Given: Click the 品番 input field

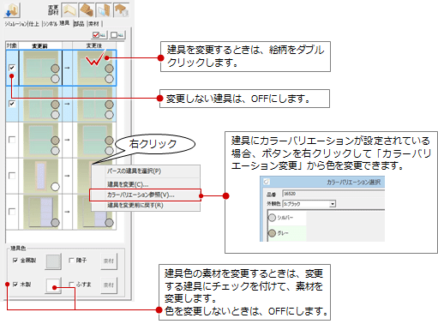Looking at the screenshot, I should click(333, 194).
